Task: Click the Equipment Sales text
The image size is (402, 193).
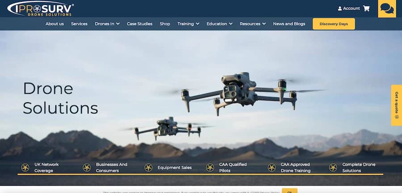Action: coord(175,168)
